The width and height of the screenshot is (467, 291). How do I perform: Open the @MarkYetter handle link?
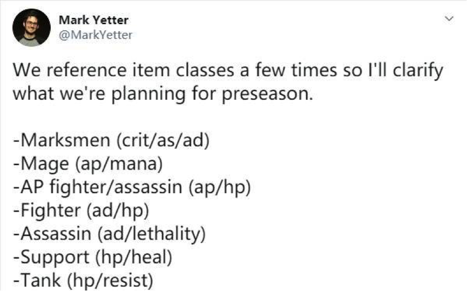(96, 35)
